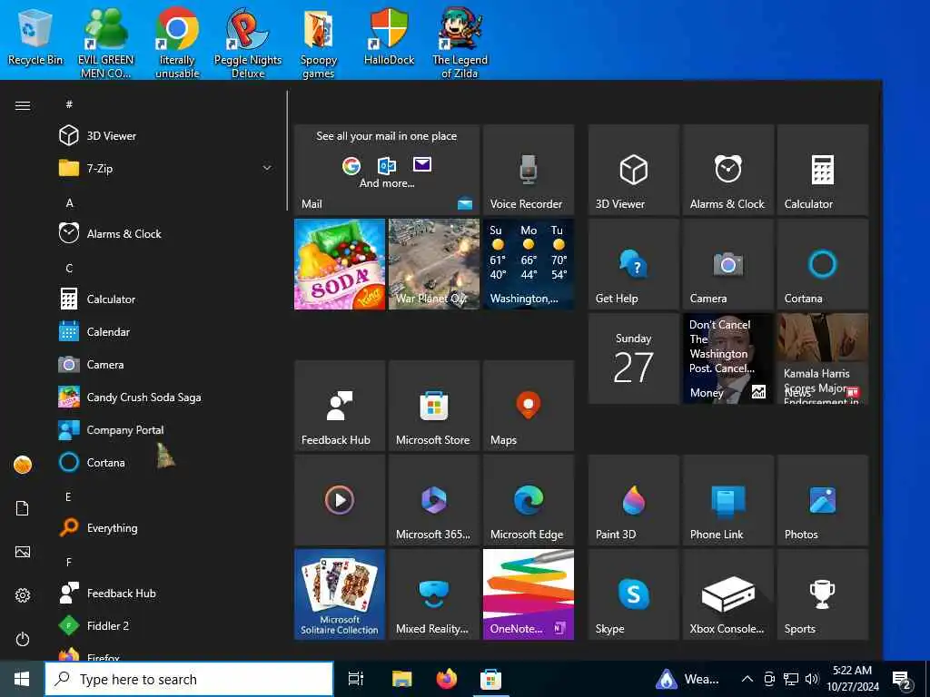Viewport: 930px width, 697px height.
Task: Open the Money news tile
Action: (727, 358)
